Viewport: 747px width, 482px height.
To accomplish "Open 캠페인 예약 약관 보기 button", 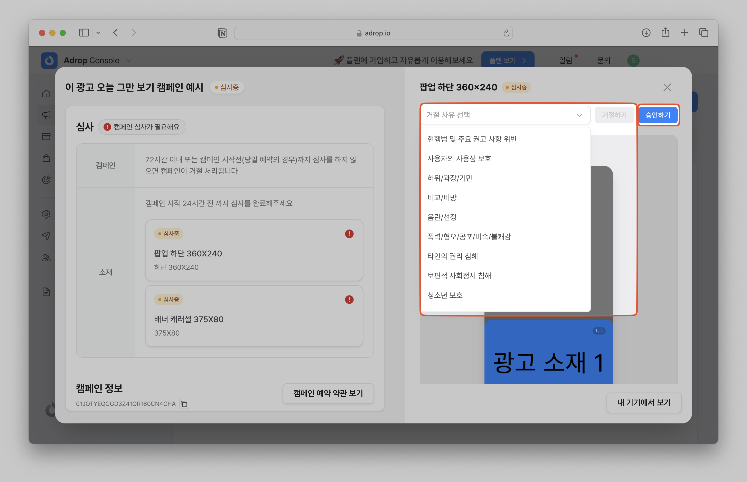I will 328,393.
